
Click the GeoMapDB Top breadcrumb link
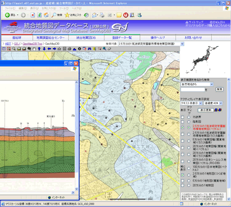pos(32,44)
